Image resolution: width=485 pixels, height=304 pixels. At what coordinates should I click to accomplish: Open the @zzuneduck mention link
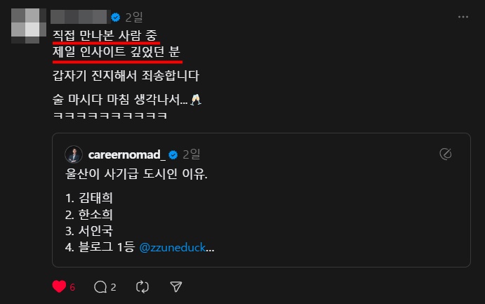(x=172, y=247)
